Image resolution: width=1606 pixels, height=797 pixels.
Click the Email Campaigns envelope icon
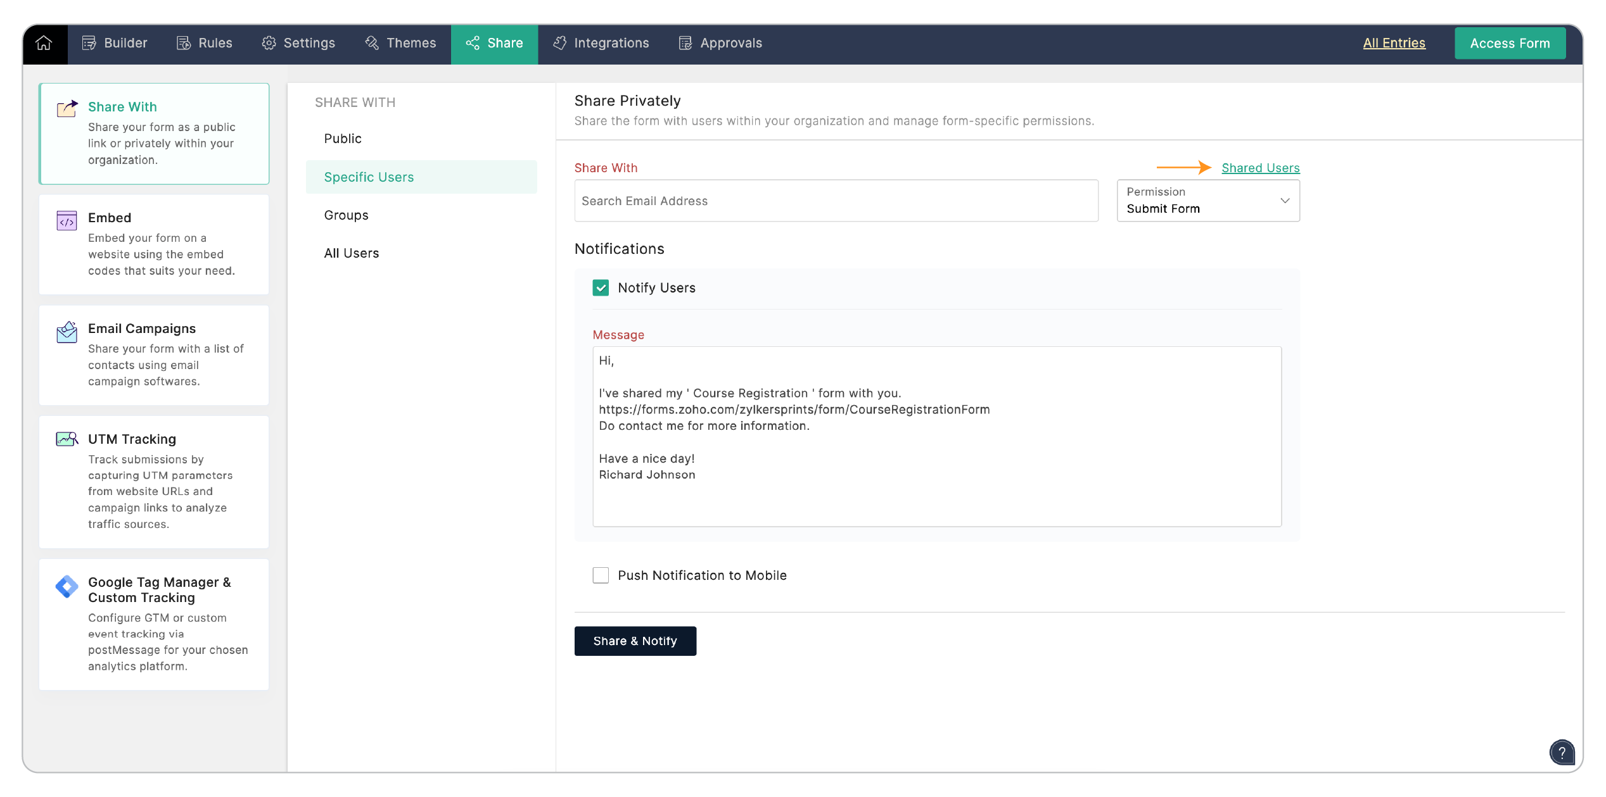(67, 332)
